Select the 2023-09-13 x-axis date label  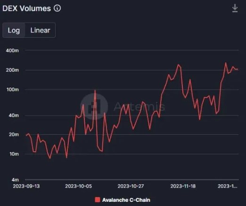pos(26,186)
